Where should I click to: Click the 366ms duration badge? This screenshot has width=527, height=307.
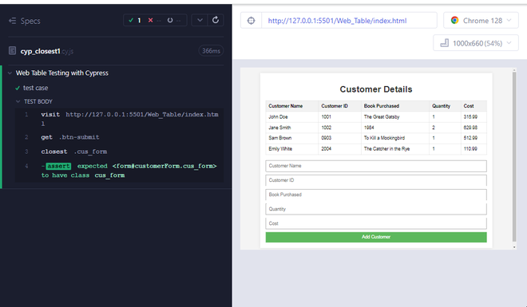click(211, 51)
